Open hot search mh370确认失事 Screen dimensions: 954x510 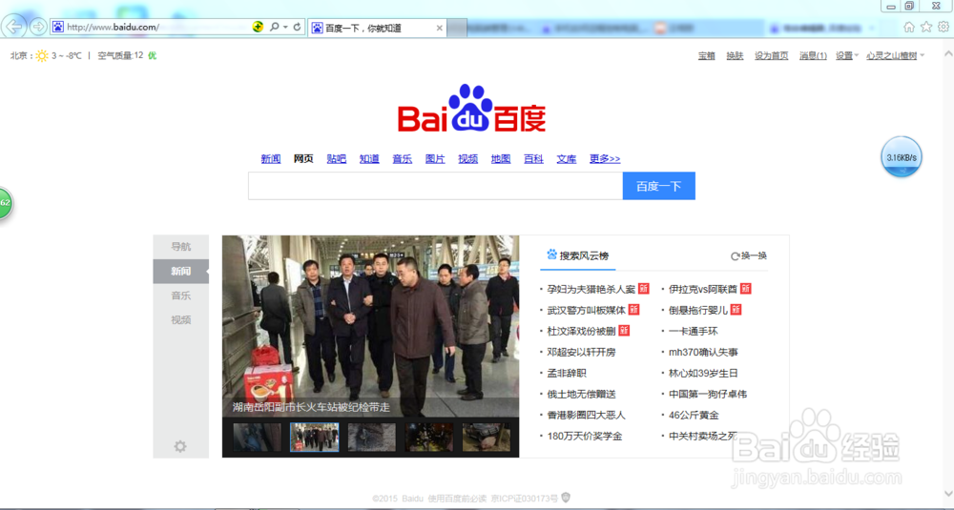[703, 352]
